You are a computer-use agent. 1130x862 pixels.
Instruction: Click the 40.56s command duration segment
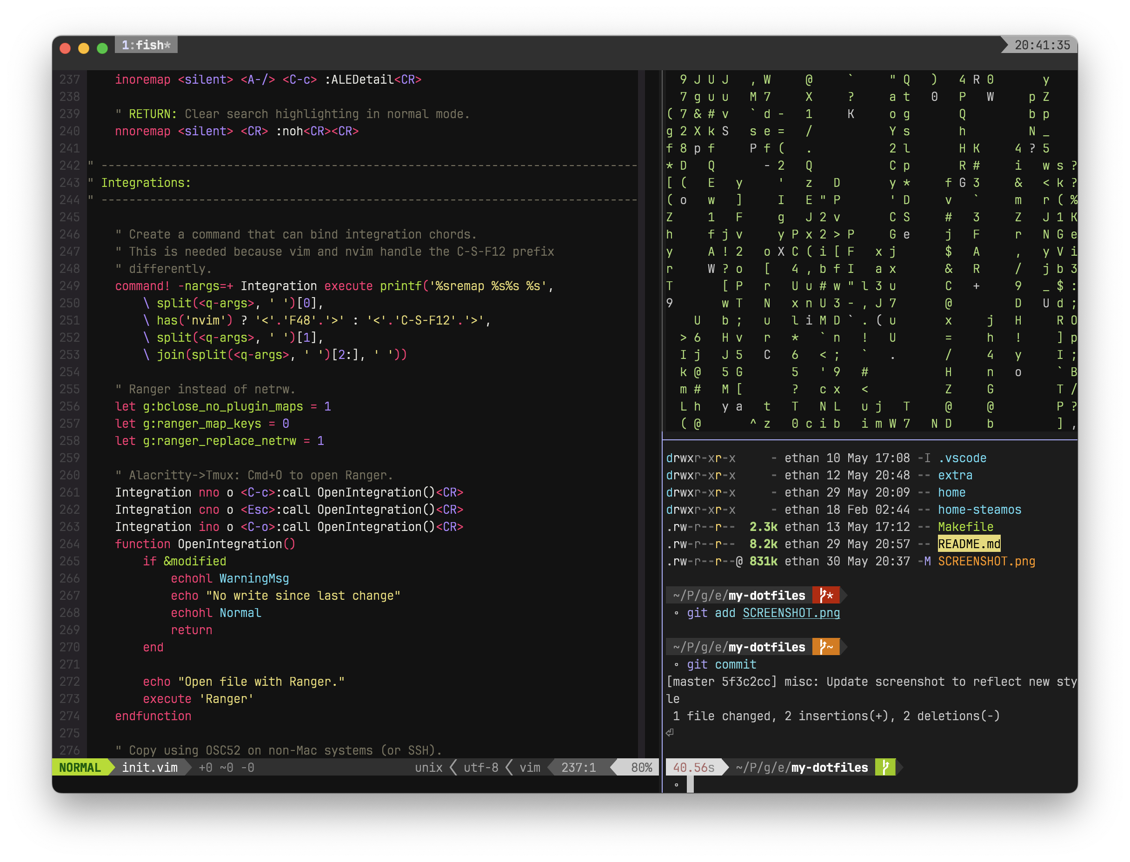click(x=693, y=768)
